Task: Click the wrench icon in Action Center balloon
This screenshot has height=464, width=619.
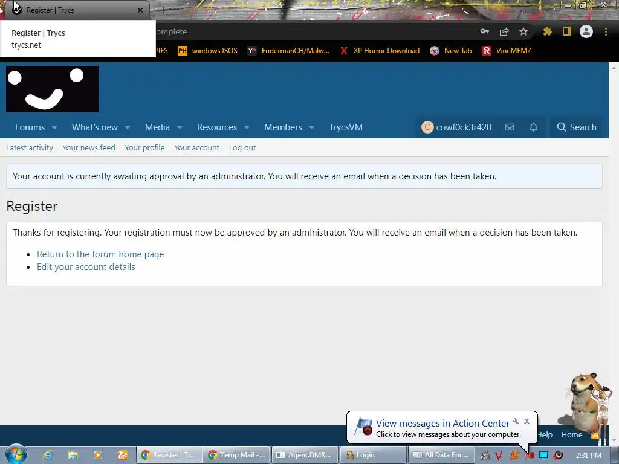Action: [x=516, y=421]
